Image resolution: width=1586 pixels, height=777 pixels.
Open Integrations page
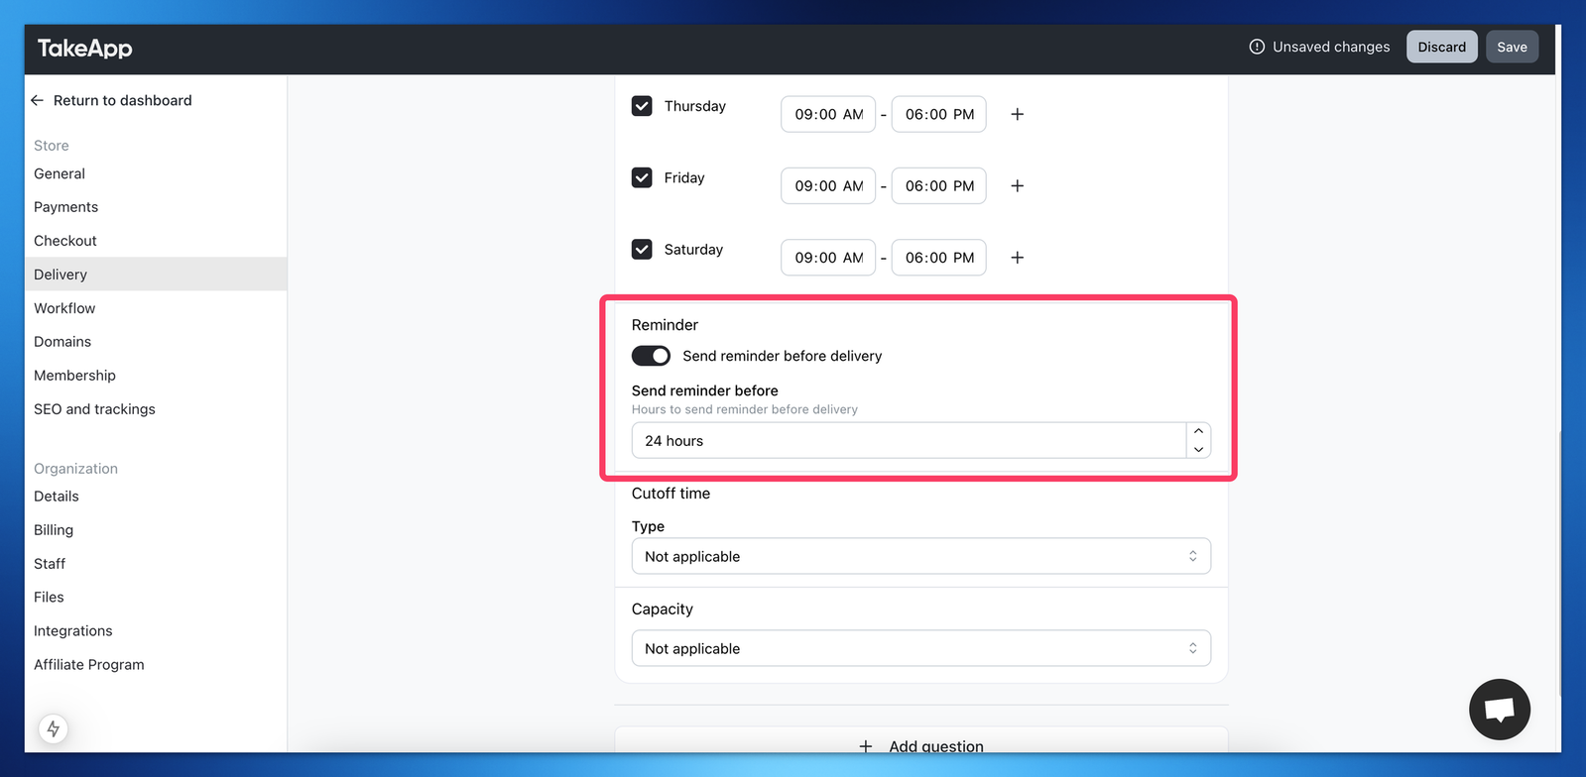point(73,631)
